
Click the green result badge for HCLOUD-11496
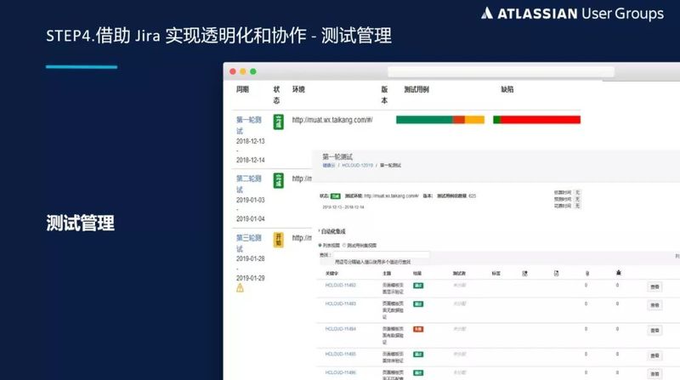coord(418,372)
